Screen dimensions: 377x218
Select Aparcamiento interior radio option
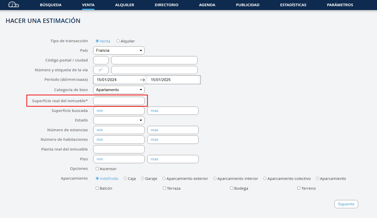[x=215, y=179]
